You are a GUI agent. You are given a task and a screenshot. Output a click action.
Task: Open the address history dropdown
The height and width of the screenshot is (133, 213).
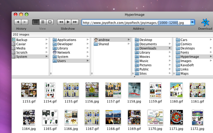(192, 22)
